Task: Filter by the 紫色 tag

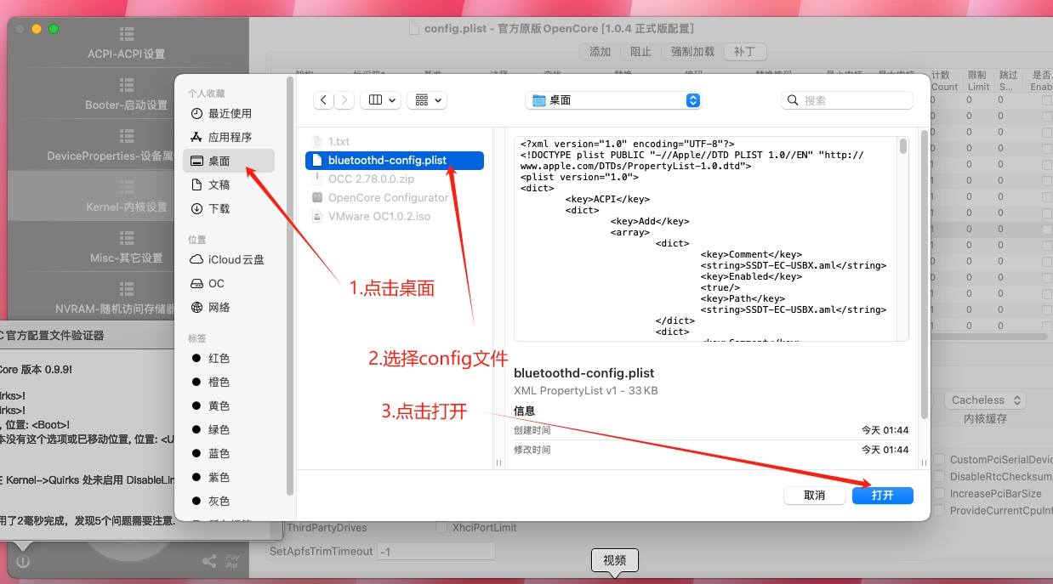Action: [x=230, y=477]
